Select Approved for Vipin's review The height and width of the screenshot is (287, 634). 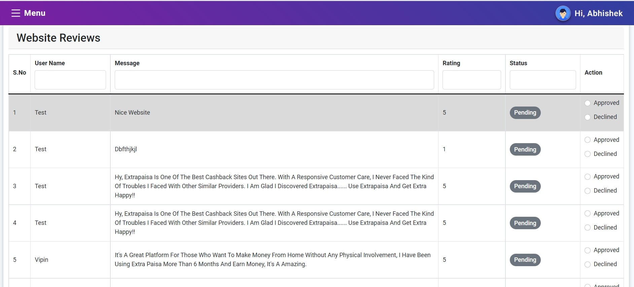[x=588, y=250]
